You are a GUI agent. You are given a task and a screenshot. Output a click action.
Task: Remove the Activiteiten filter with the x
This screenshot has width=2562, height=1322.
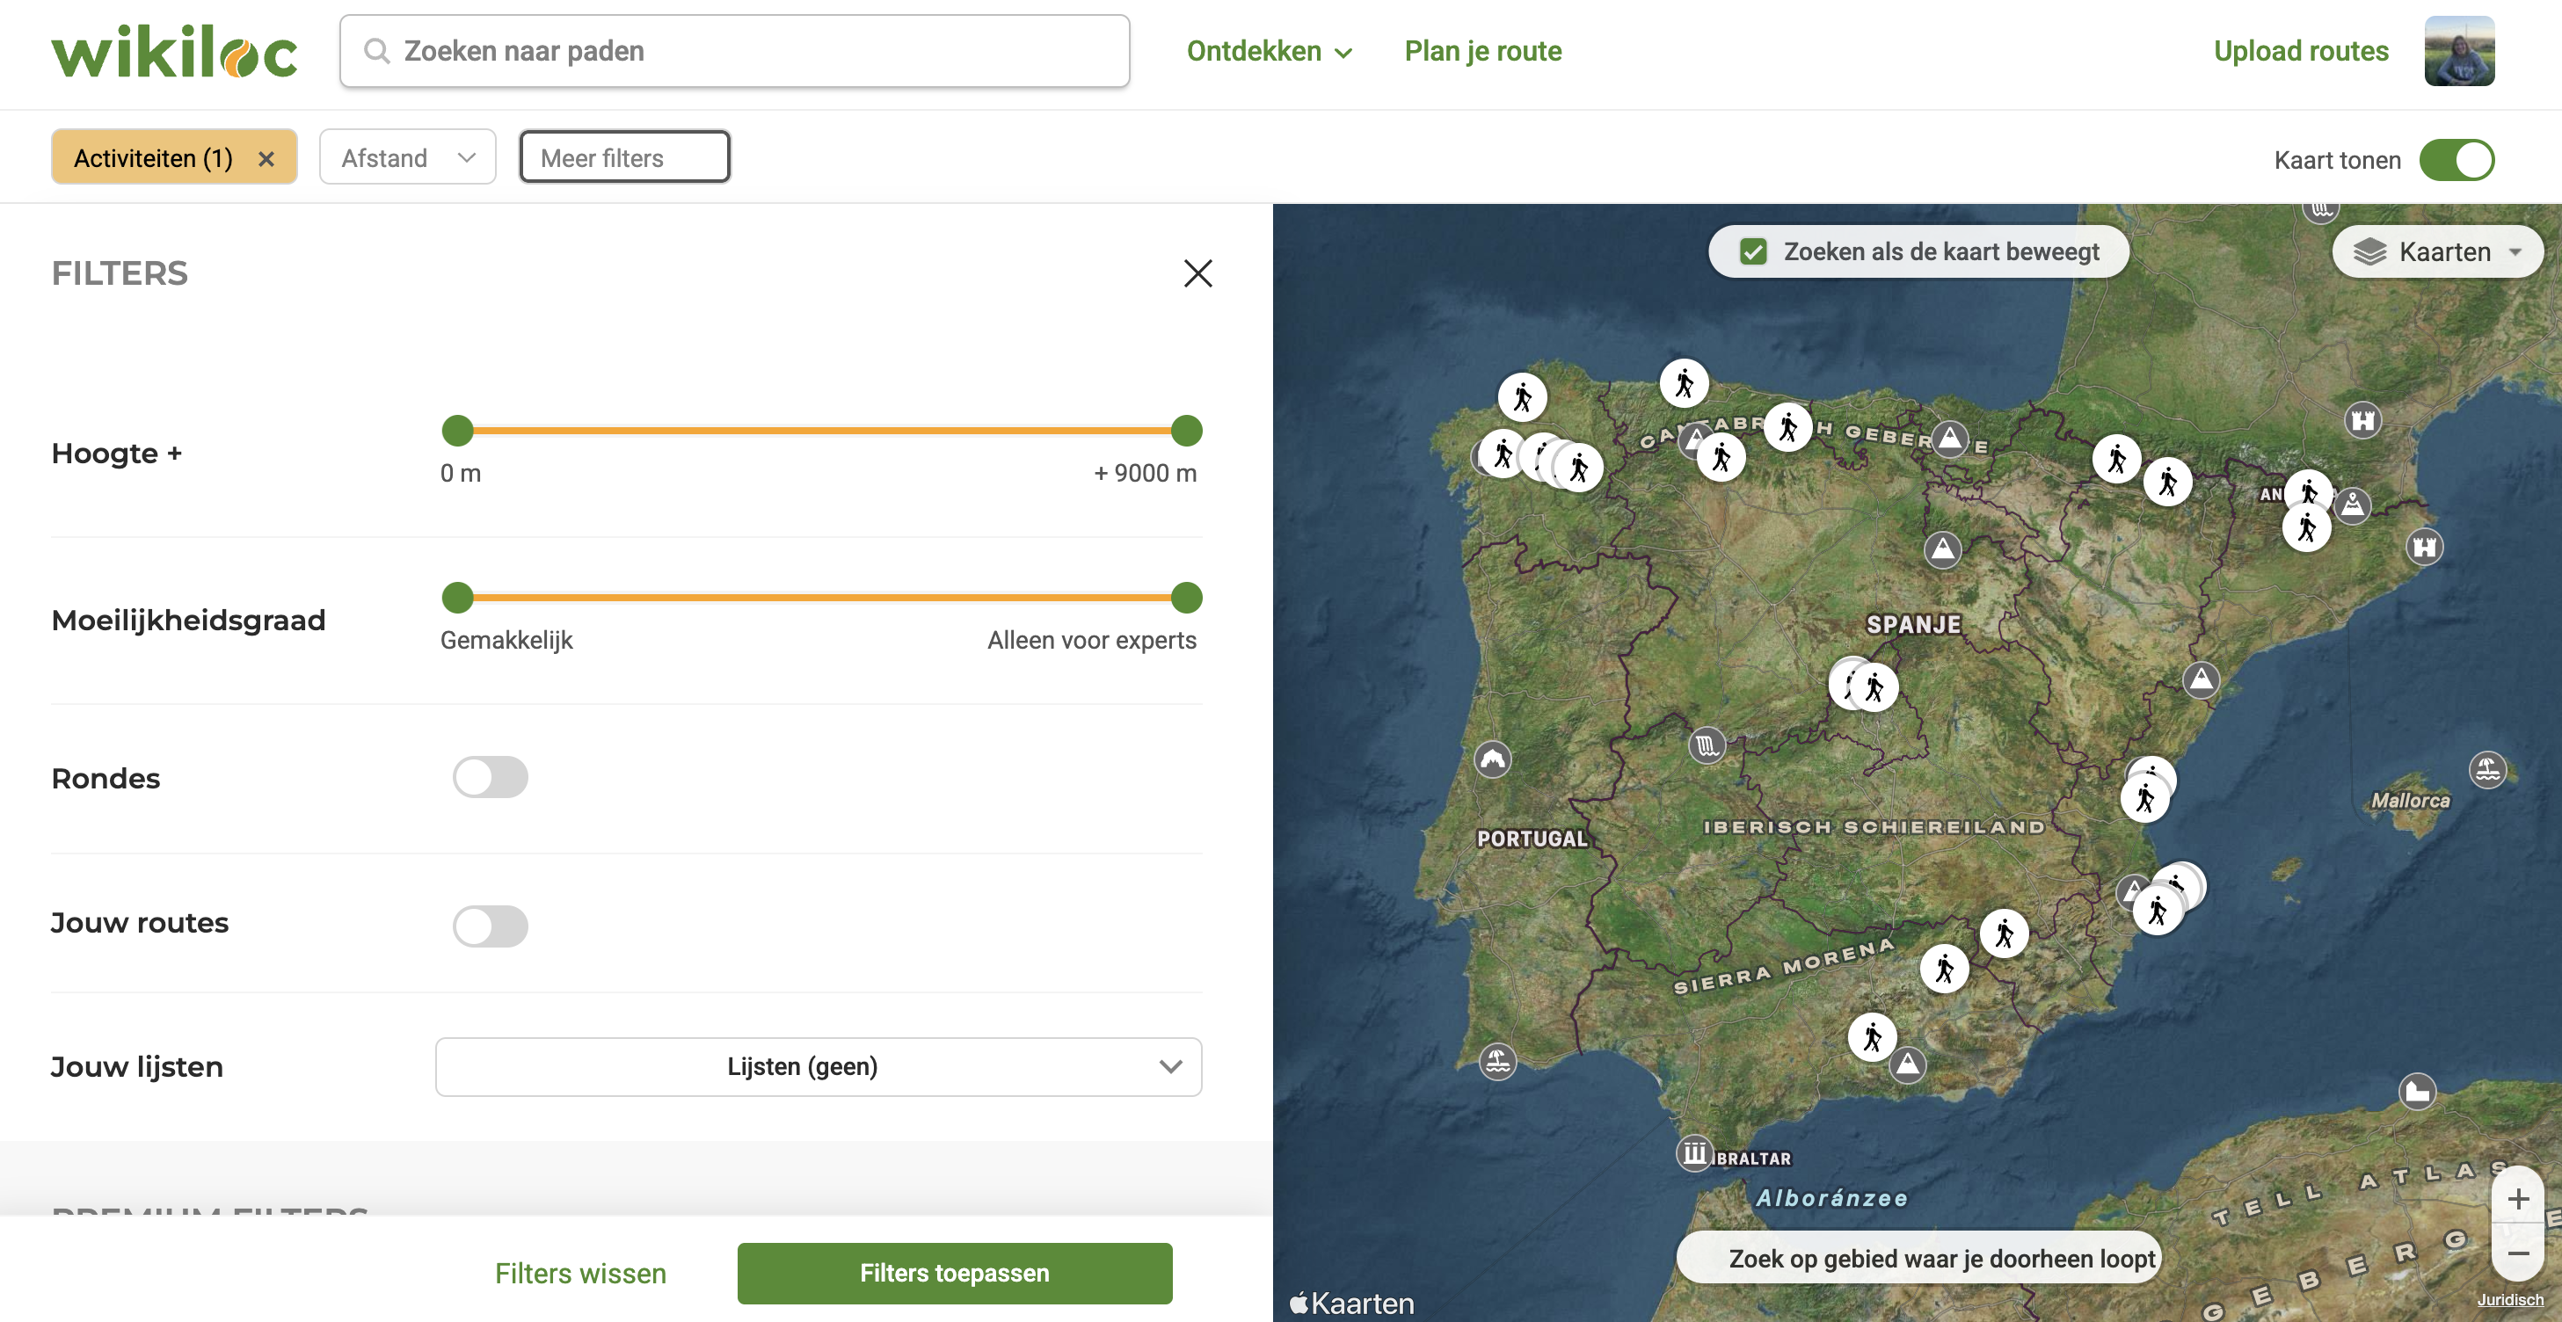coord(266,159)
